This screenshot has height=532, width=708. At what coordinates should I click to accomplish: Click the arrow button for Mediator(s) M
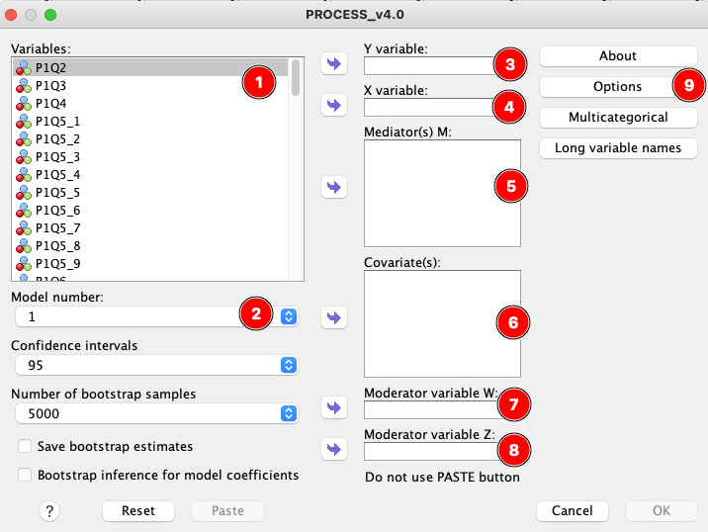[334, 187]
